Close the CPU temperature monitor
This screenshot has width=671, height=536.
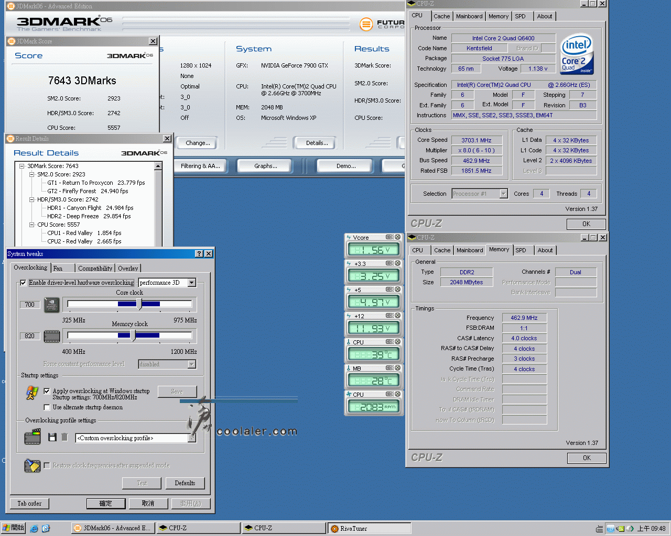tap(397, 342)
